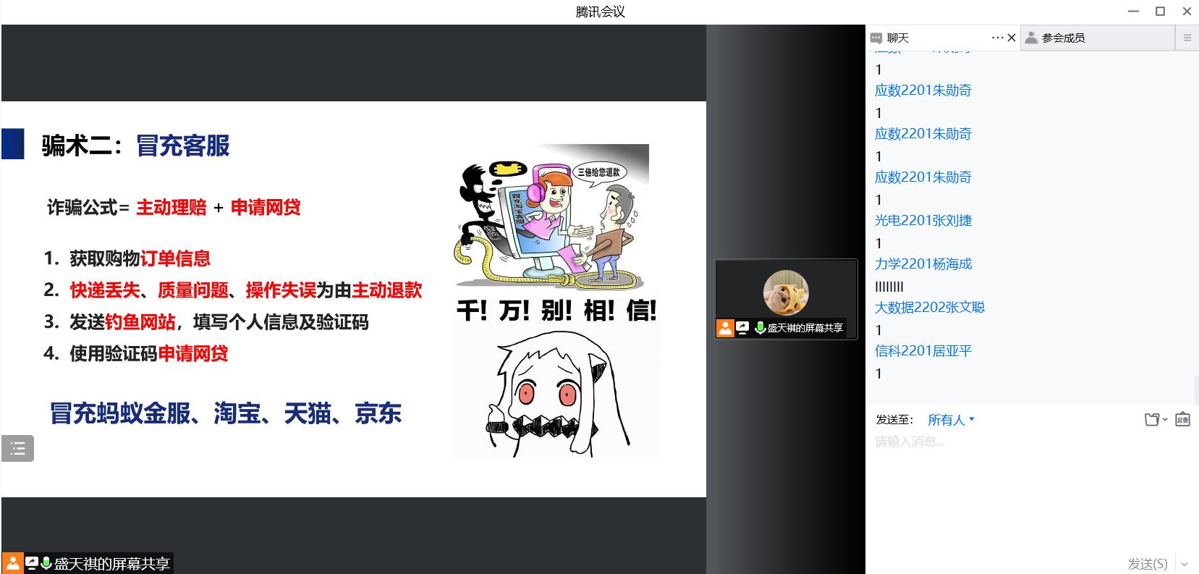The width and height of the screenshot is (1199, 574).
Task: Click the green microphone icon in video thumbnail
Action: click(760, 328)
